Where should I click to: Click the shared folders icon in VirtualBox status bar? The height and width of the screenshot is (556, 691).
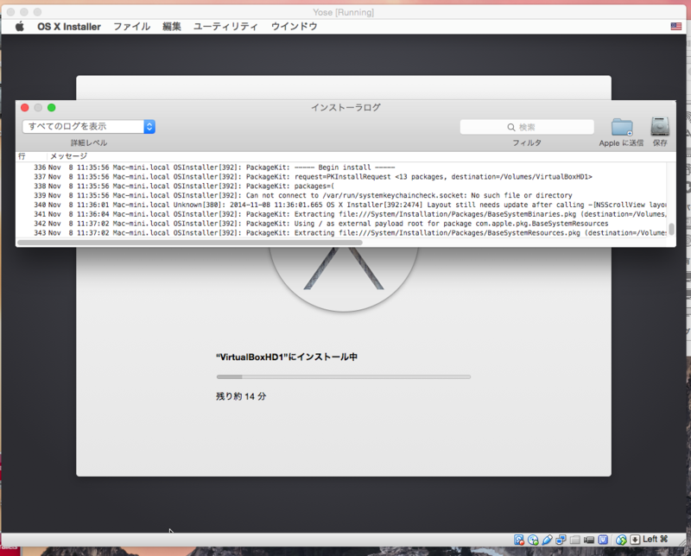point(574,540)
